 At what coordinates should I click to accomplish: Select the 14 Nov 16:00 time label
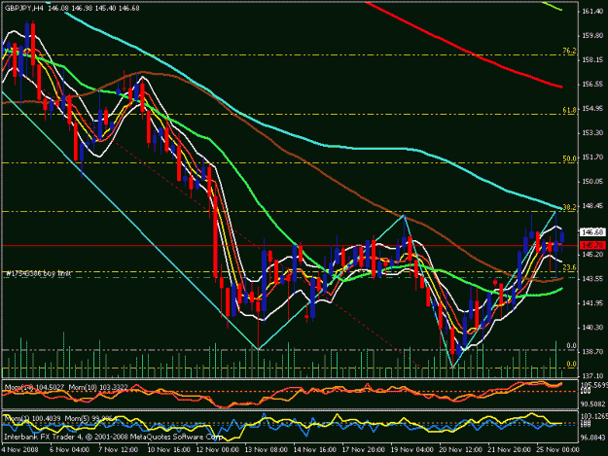click(x=314, y=450)
